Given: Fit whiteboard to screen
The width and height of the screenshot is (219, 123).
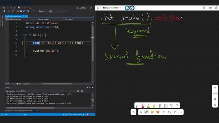Looking at the screenshot, I should (215, 105).
